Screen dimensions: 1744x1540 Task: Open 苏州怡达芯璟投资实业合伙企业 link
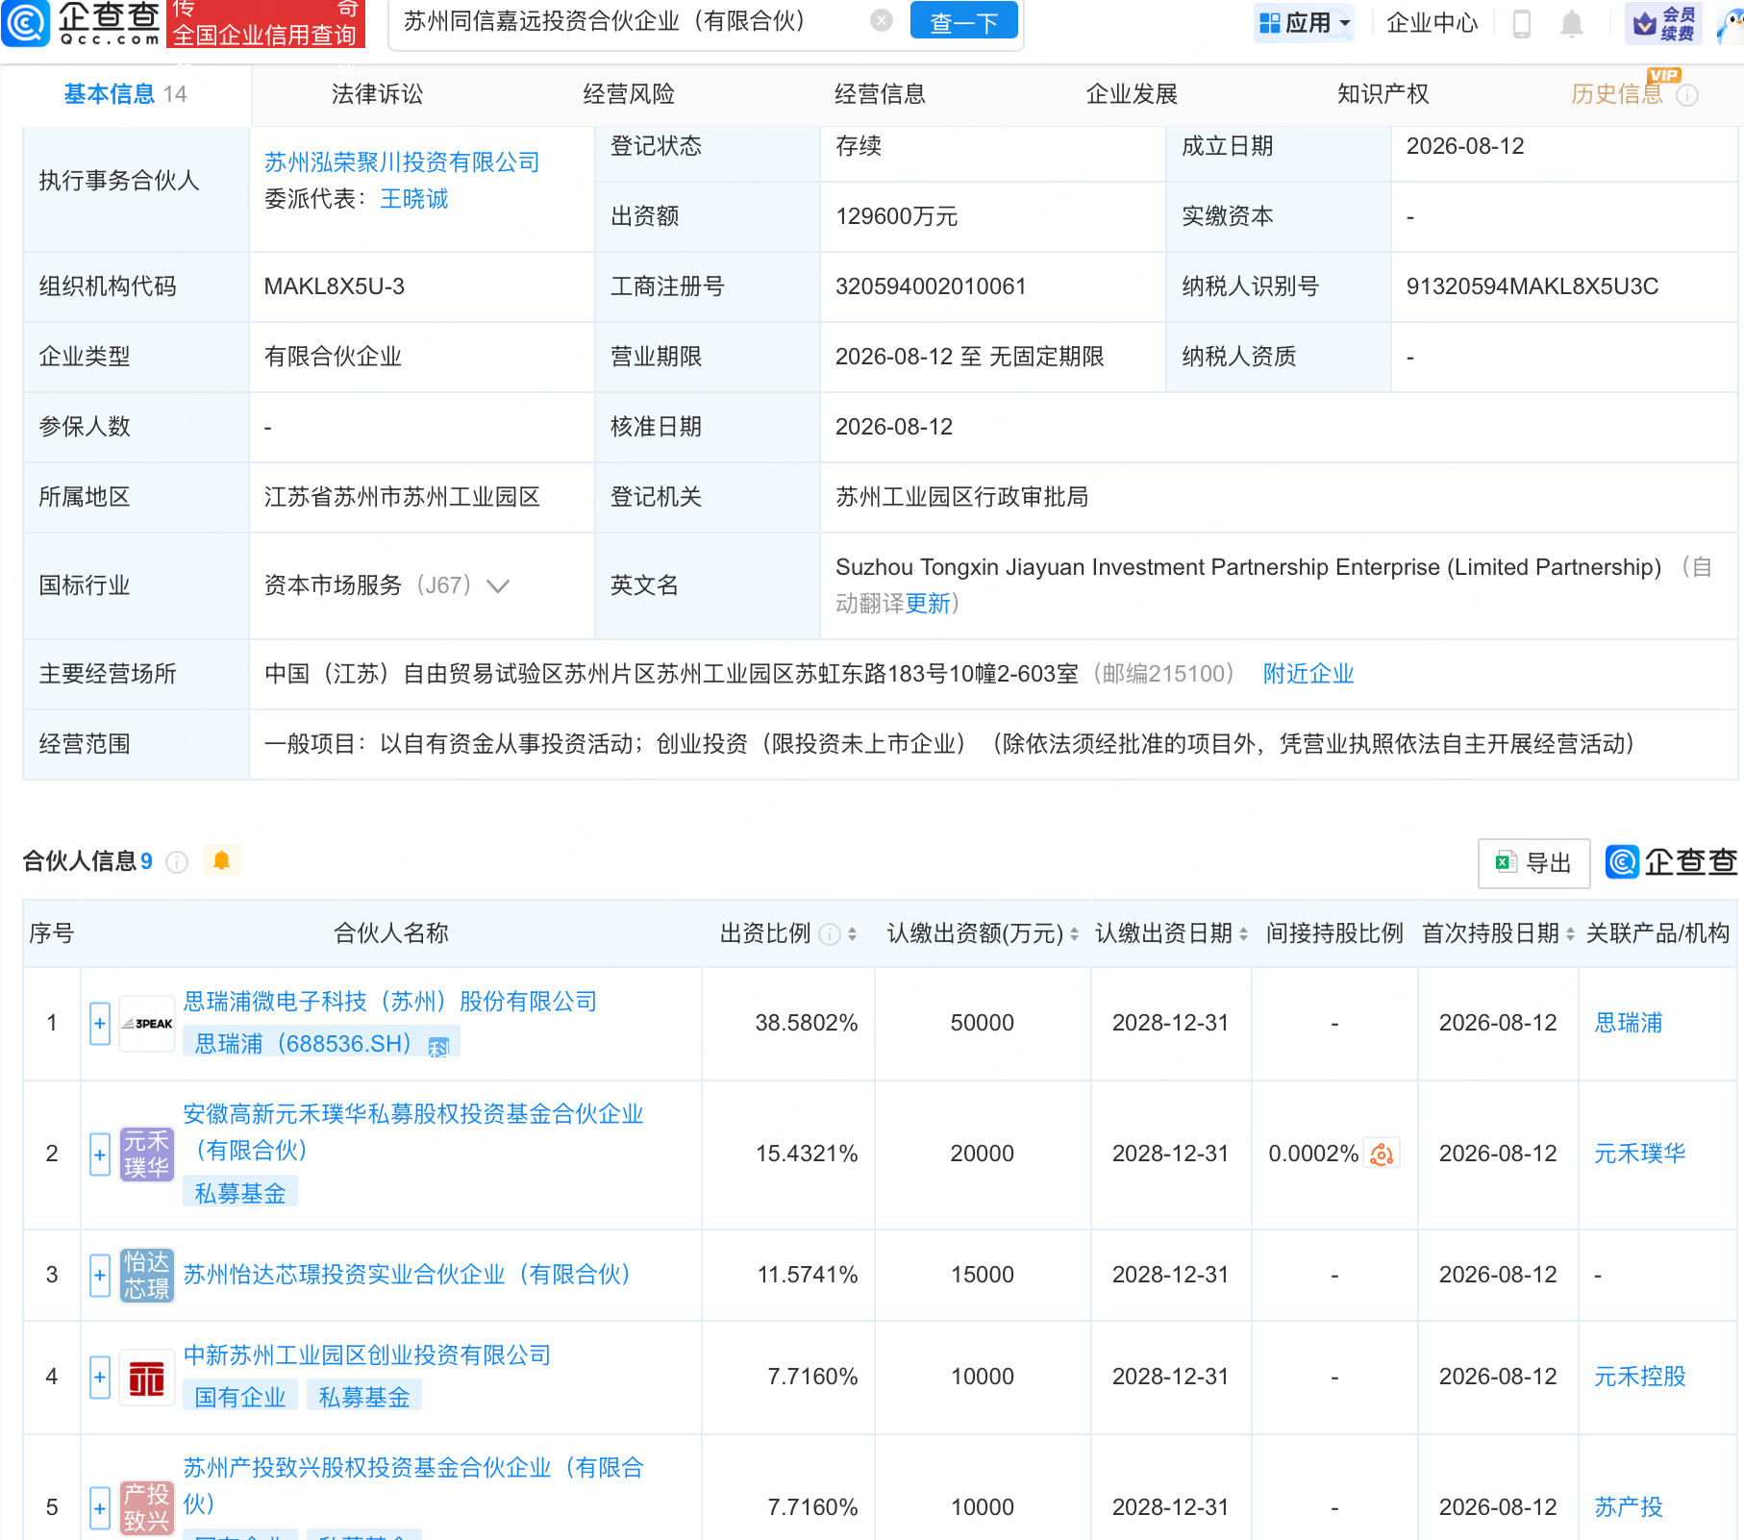(x=407, y=1275)
